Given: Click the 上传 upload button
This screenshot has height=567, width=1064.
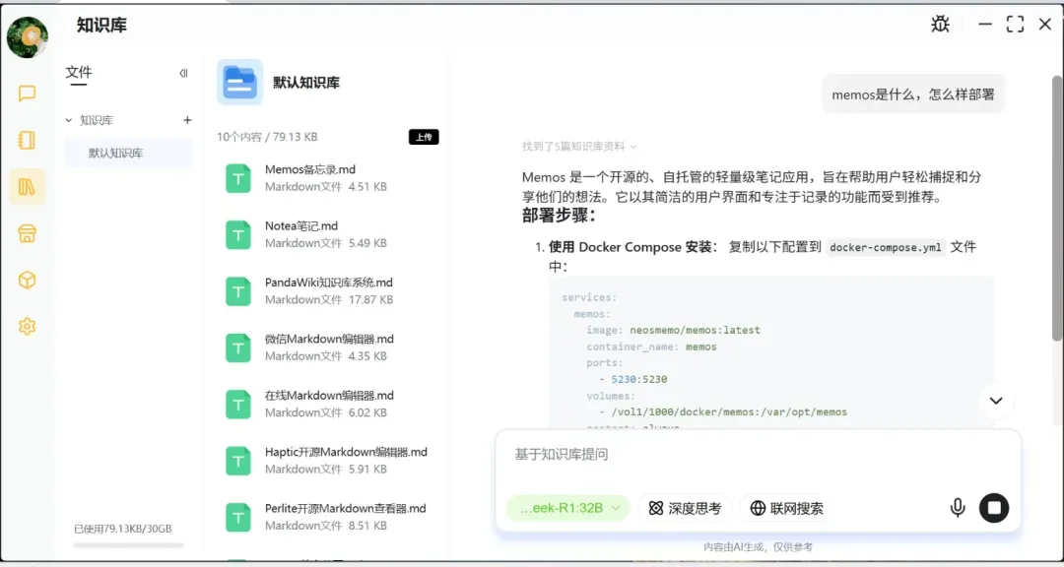Looking at the screenshot, I should (x=424, y=137).
